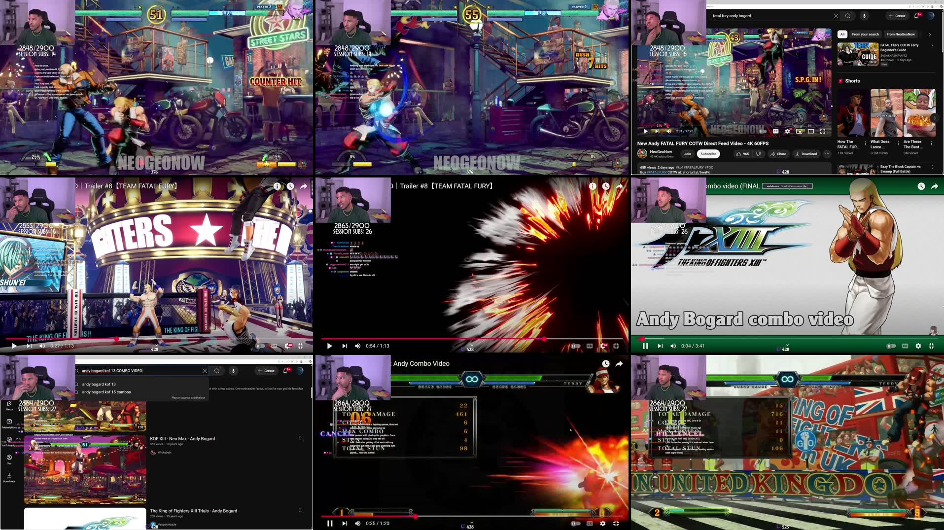The width and height of the screenshot is (944, 530).
Task: Open account avatar on the NeoGeoNow watch page
Action: (931, 16)
